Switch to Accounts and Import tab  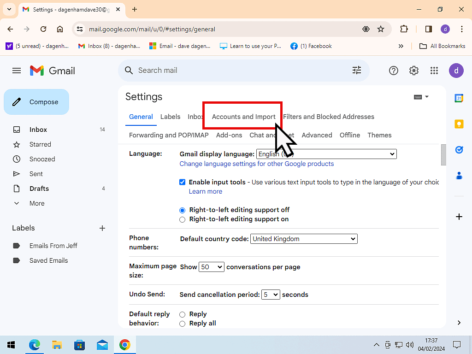coord(243,117)
